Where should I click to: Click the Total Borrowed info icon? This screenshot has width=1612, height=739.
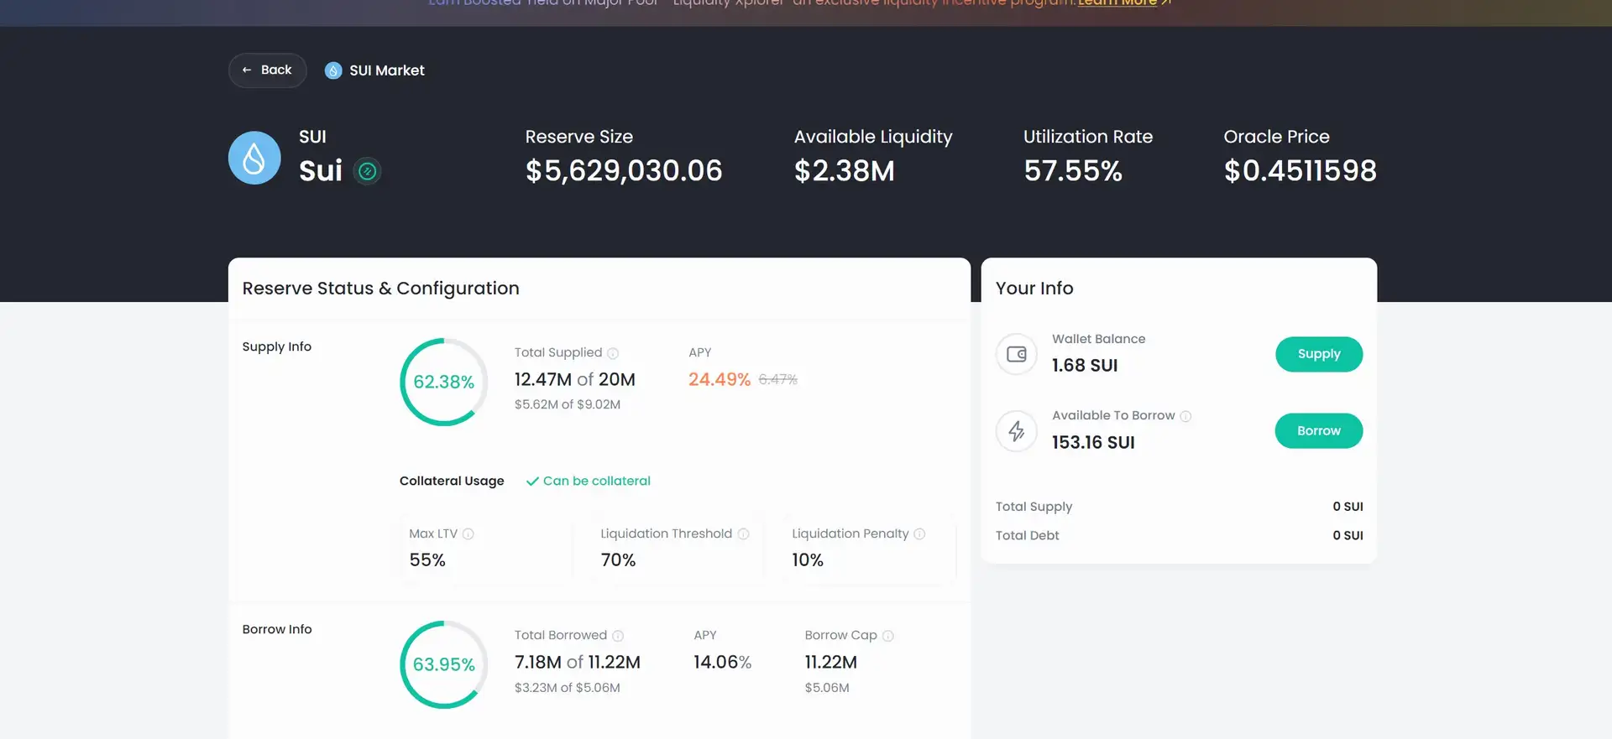pyautogui.click(x=618, y=636)
